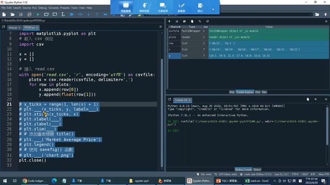Select the variable y row
Screen dimensions: 330x185
[x=249, y=55]
